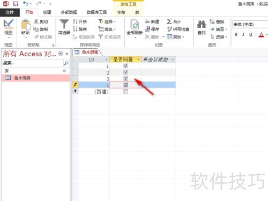268x201 pixels.
Task: Click Refresh All (全部刷新) icon
Action: coord(135,24)
